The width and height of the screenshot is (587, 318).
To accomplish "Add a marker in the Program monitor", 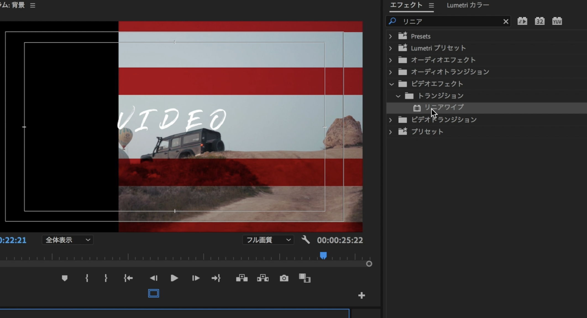I will [65, 278].
